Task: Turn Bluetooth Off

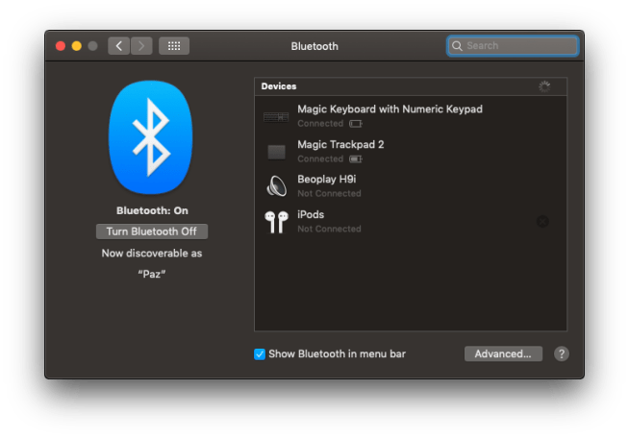Action: 152,231
